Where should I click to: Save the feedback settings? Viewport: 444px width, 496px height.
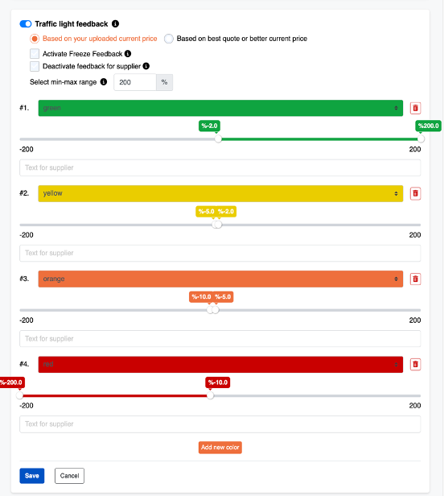[x=32, y=476]
